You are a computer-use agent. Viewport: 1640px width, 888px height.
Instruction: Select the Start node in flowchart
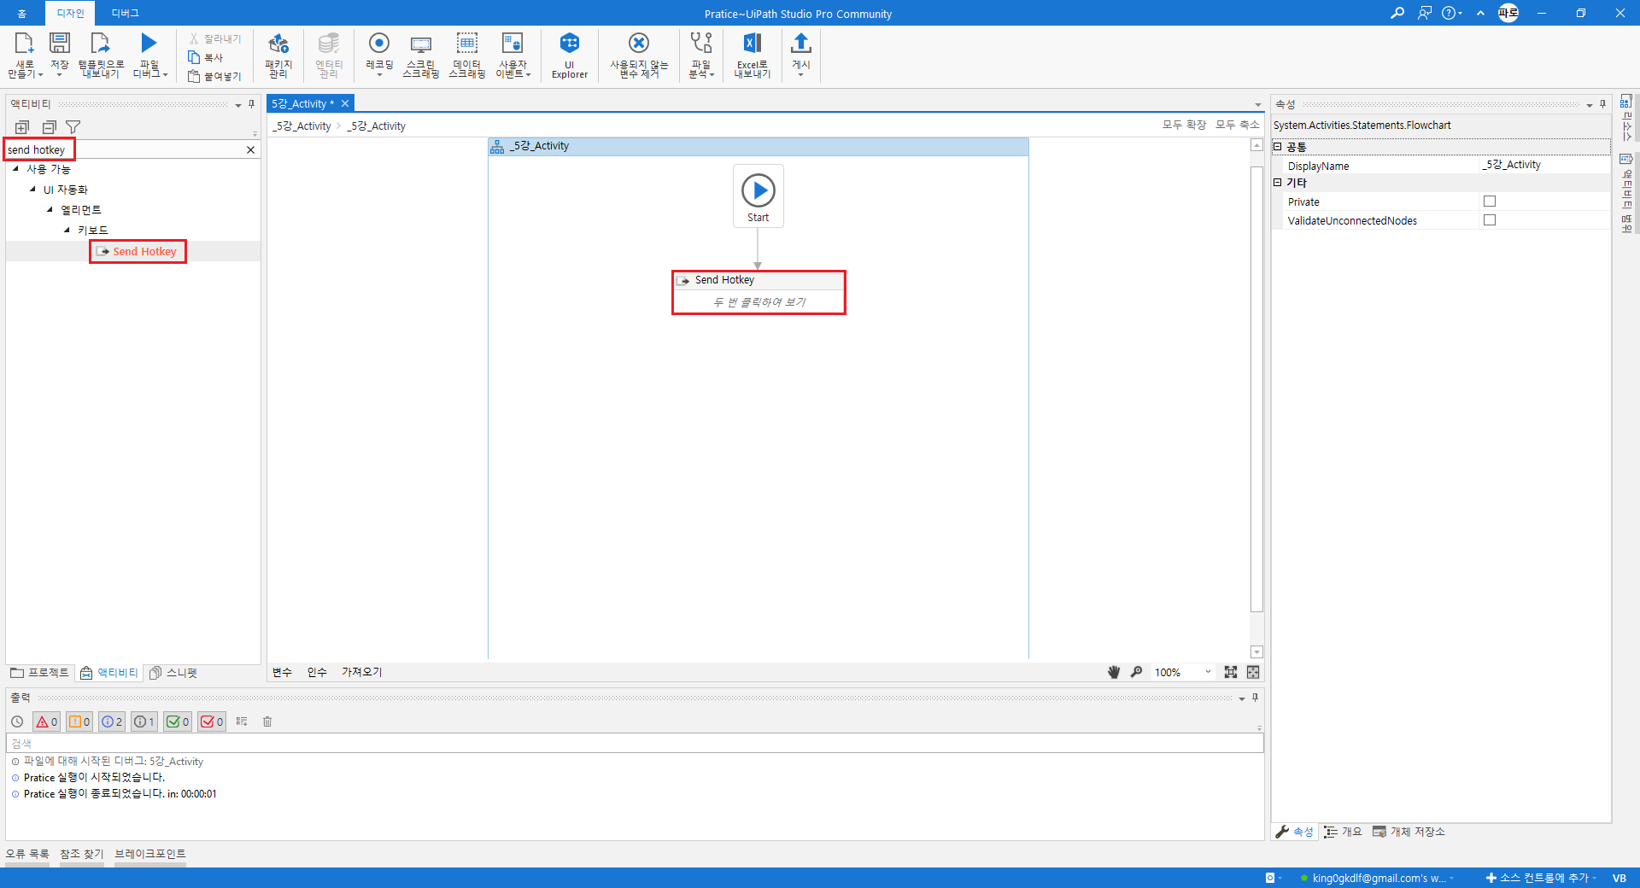tap(758, 196)
